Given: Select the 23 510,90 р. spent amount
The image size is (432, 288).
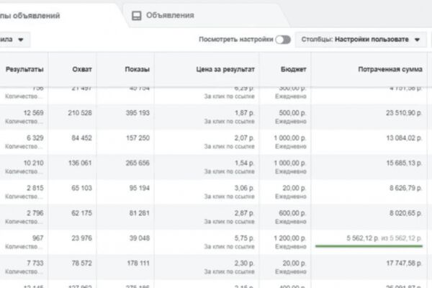Looking at the screenshot, I should point(404,113).
